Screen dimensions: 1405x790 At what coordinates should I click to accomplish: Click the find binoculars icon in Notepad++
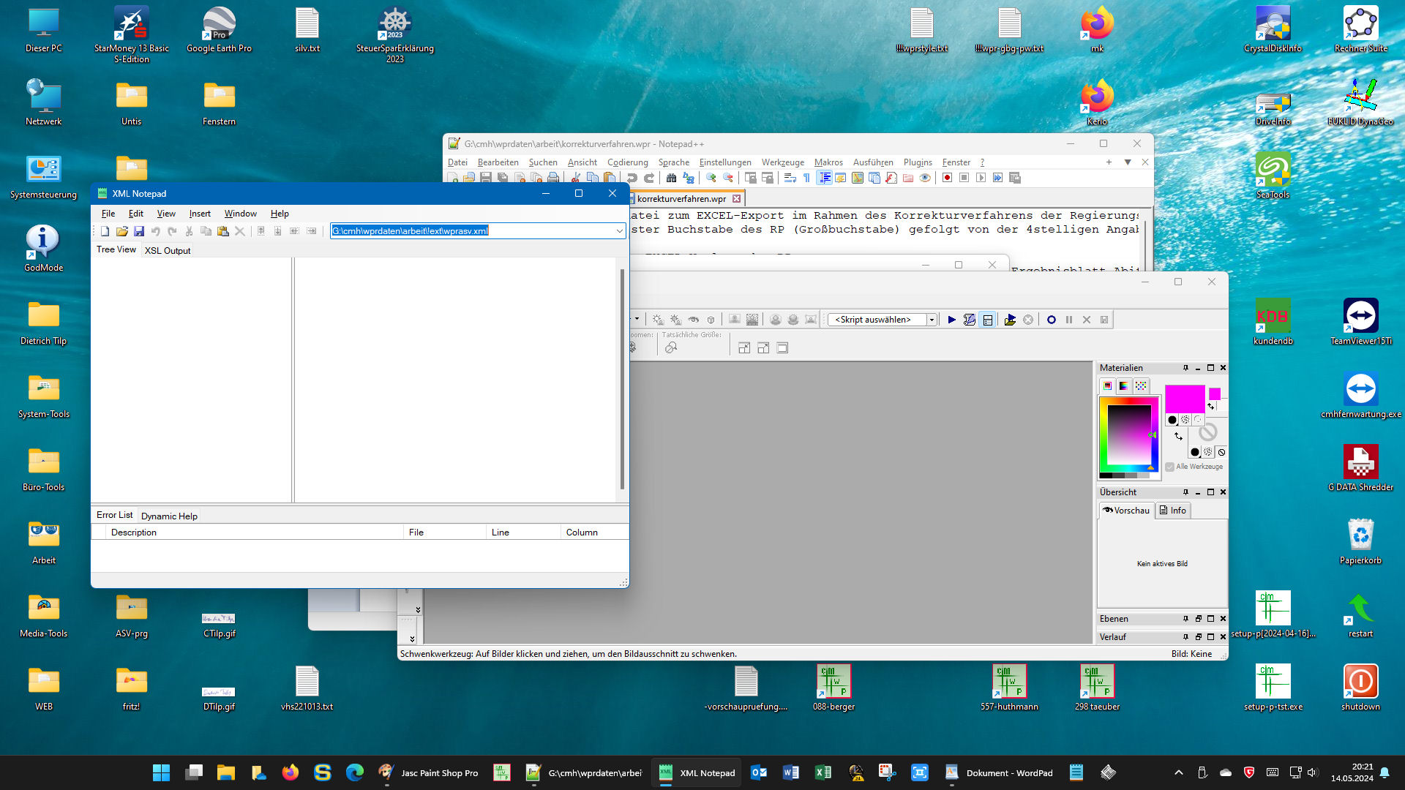coord(671,178)
